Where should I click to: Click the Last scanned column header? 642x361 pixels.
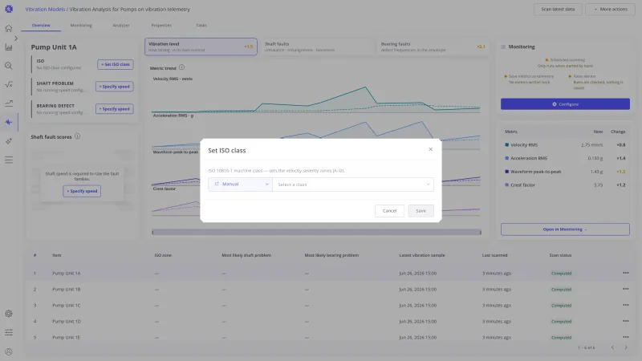tap(494, 255)
